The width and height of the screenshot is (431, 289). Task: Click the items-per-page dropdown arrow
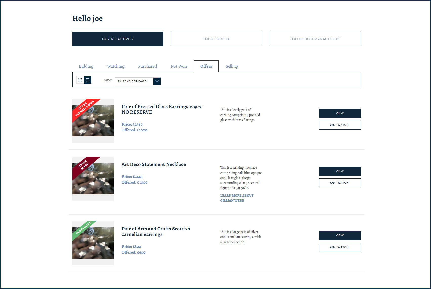[x=157, y=81]
